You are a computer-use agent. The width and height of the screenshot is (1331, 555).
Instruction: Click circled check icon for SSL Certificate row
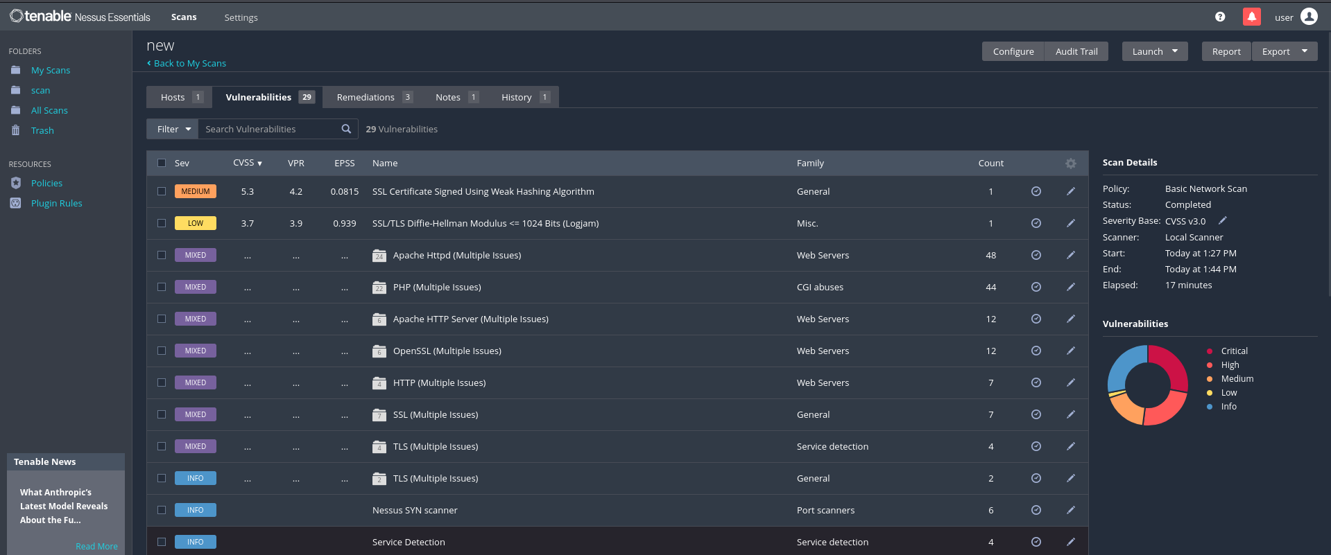1036,191
